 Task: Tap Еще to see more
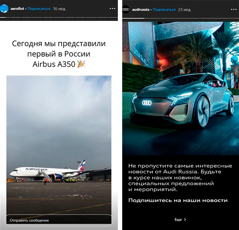coord(178,220)
